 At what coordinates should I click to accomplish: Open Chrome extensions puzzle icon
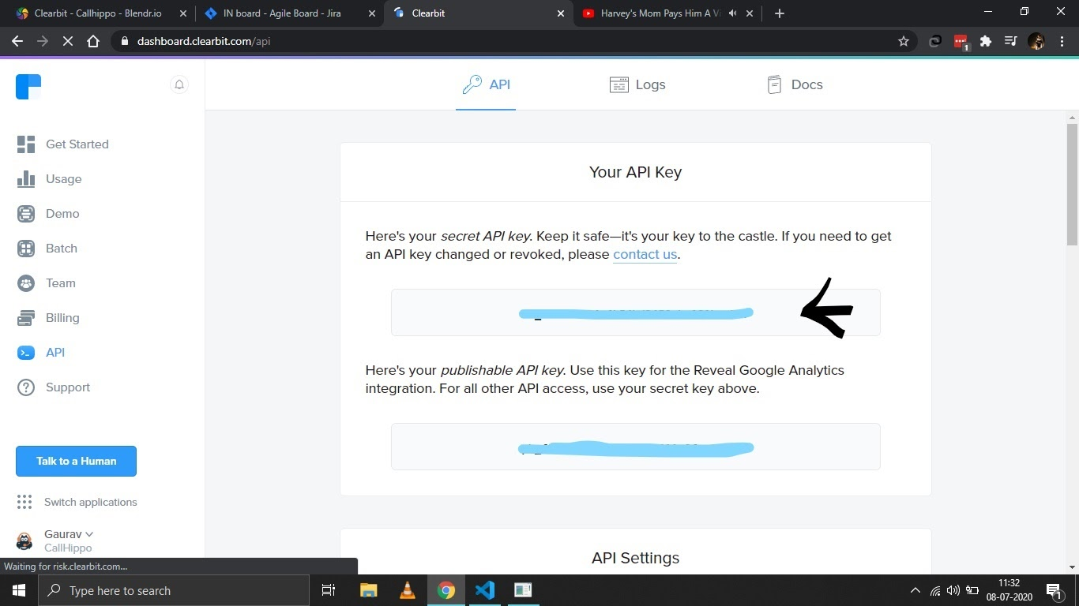click(x=986, y=41)
